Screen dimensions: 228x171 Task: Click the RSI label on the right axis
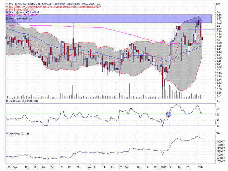[x=217, y=101]
